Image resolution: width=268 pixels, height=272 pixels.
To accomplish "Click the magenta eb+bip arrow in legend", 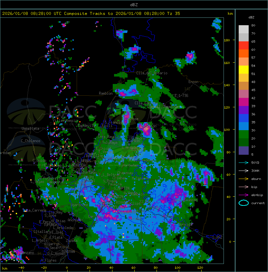I will coord(244,195).
